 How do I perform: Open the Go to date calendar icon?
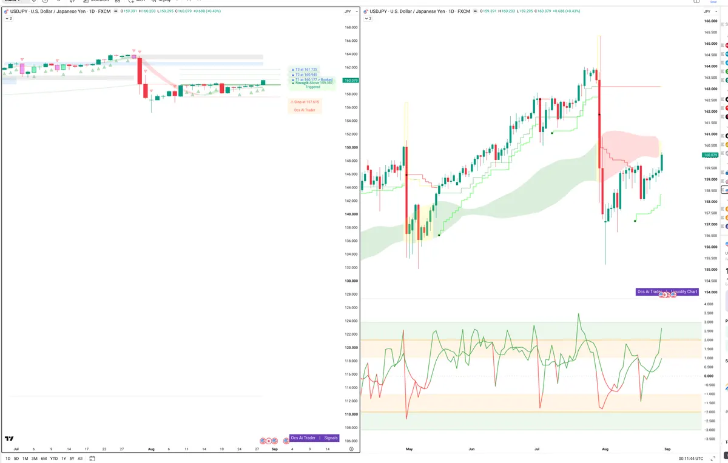tap(92, 458)
